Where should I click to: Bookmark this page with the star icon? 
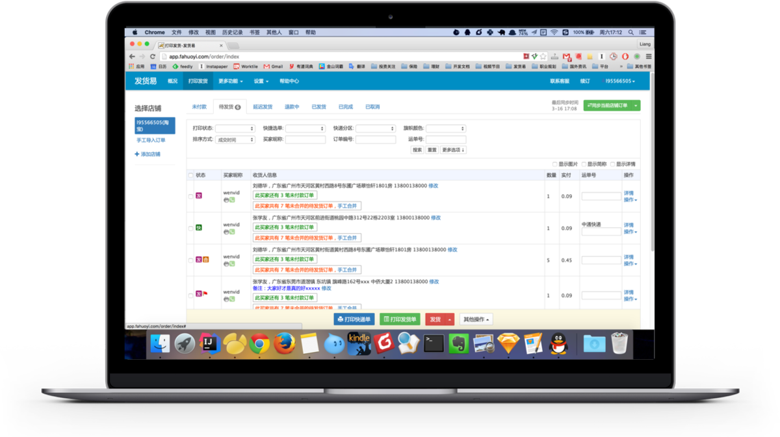pyautogui.click(x=543, y=56)
